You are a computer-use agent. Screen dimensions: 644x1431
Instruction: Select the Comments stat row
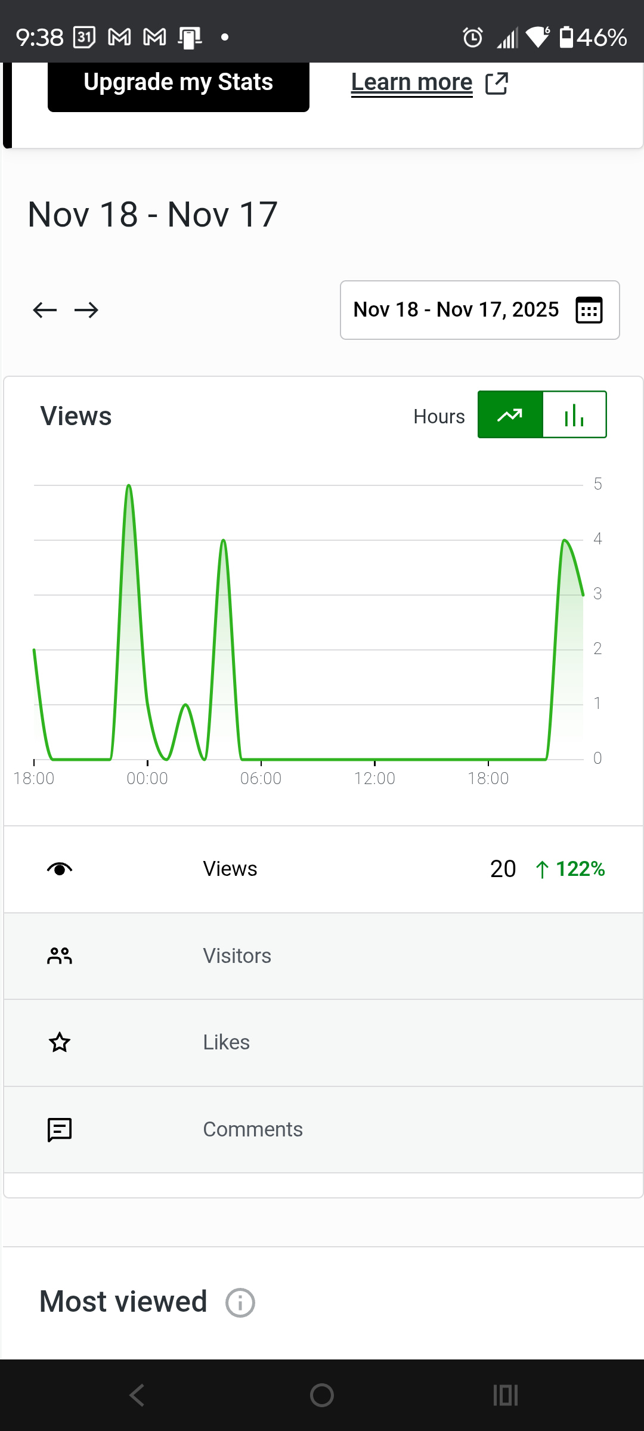[x=322, y=1129]
